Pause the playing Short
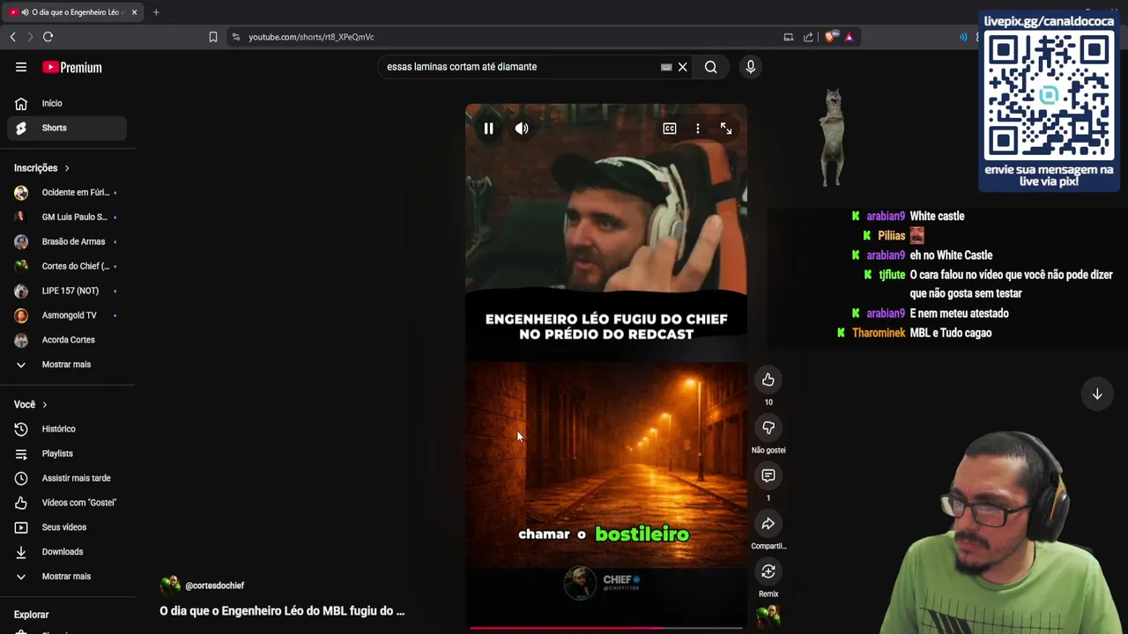The height and width of the screenshot is (634, 1128). point(488,129)
